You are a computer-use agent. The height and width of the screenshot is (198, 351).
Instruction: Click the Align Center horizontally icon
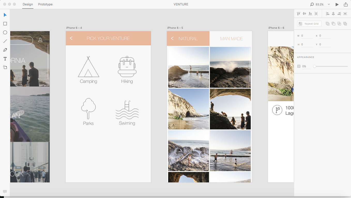(333, 14)
